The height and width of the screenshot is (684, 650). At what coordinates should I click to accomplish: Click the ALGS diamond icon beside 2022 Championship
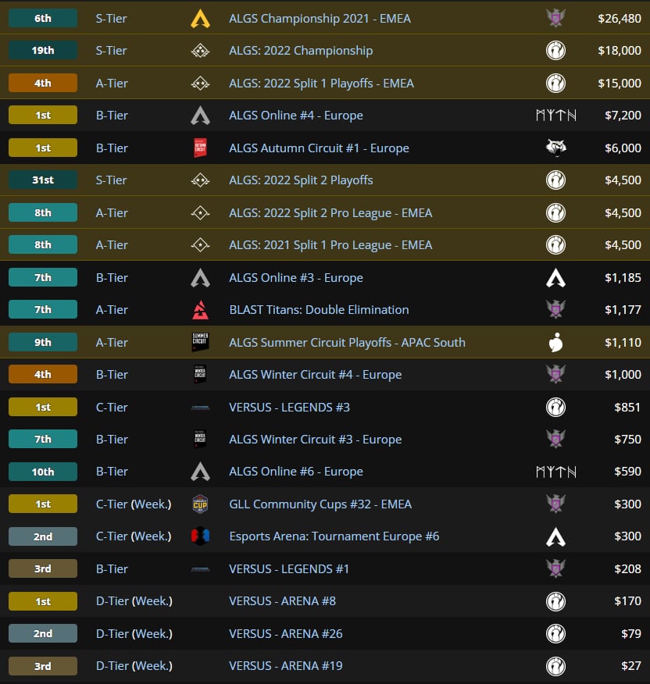[x=200, y=51]
